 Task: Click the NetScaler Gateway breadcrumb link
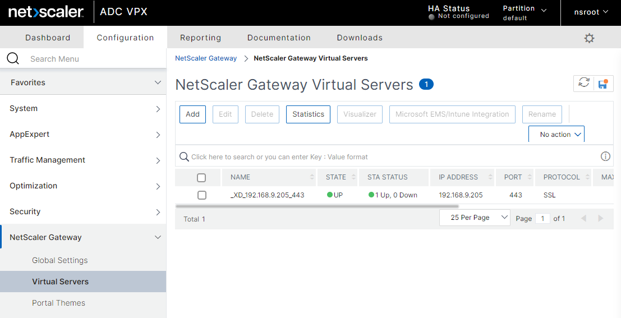tap(206, 58)
